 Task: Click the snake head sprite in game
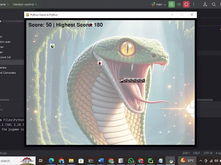pyautogui.click(x=121, y=80)
